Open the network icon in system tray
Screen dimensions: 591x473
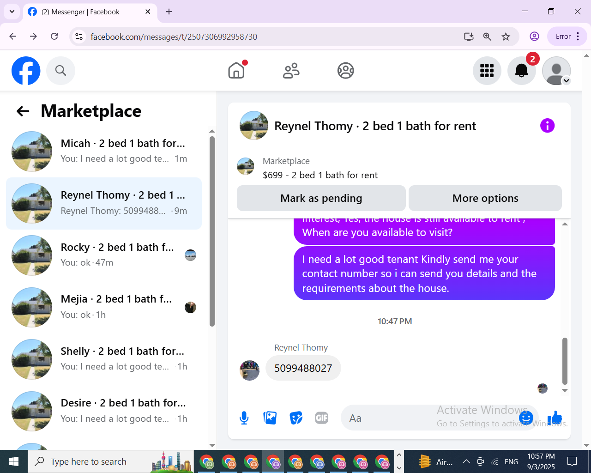(x=495, y=461)
